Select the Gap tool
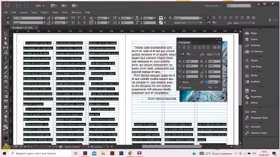The image size is (280, 157). pos(6,48)
